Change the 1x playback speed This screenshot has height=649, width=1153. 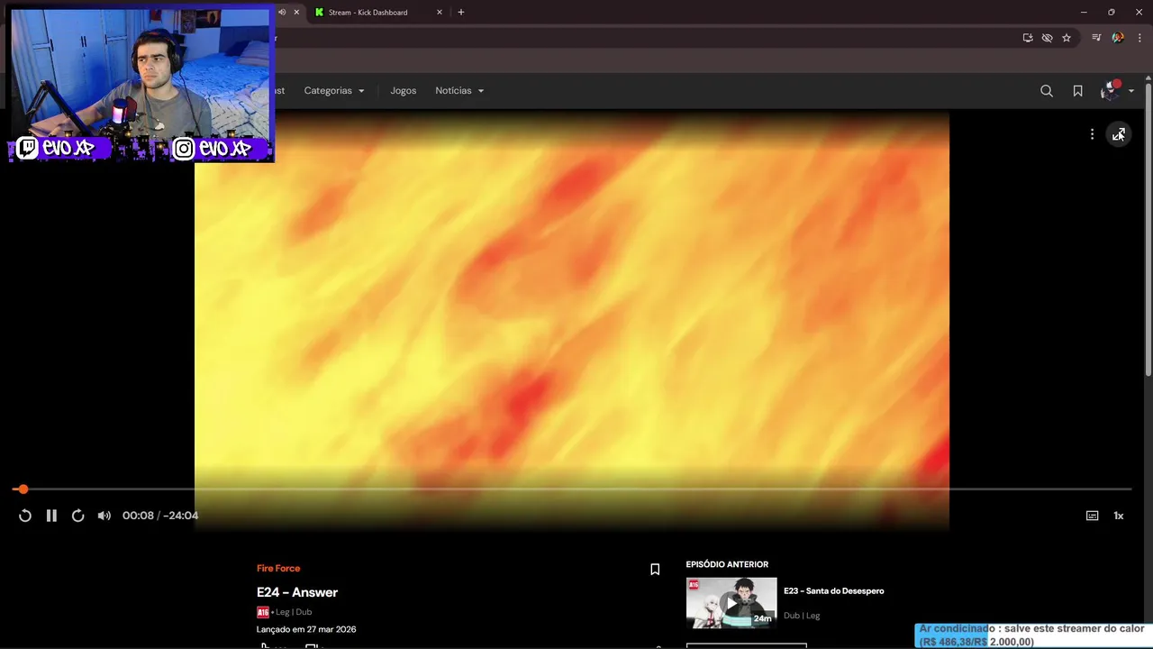[1119, 516]
